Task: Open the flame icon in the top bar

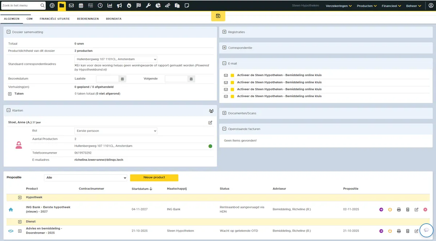Action: pos(129,6)
